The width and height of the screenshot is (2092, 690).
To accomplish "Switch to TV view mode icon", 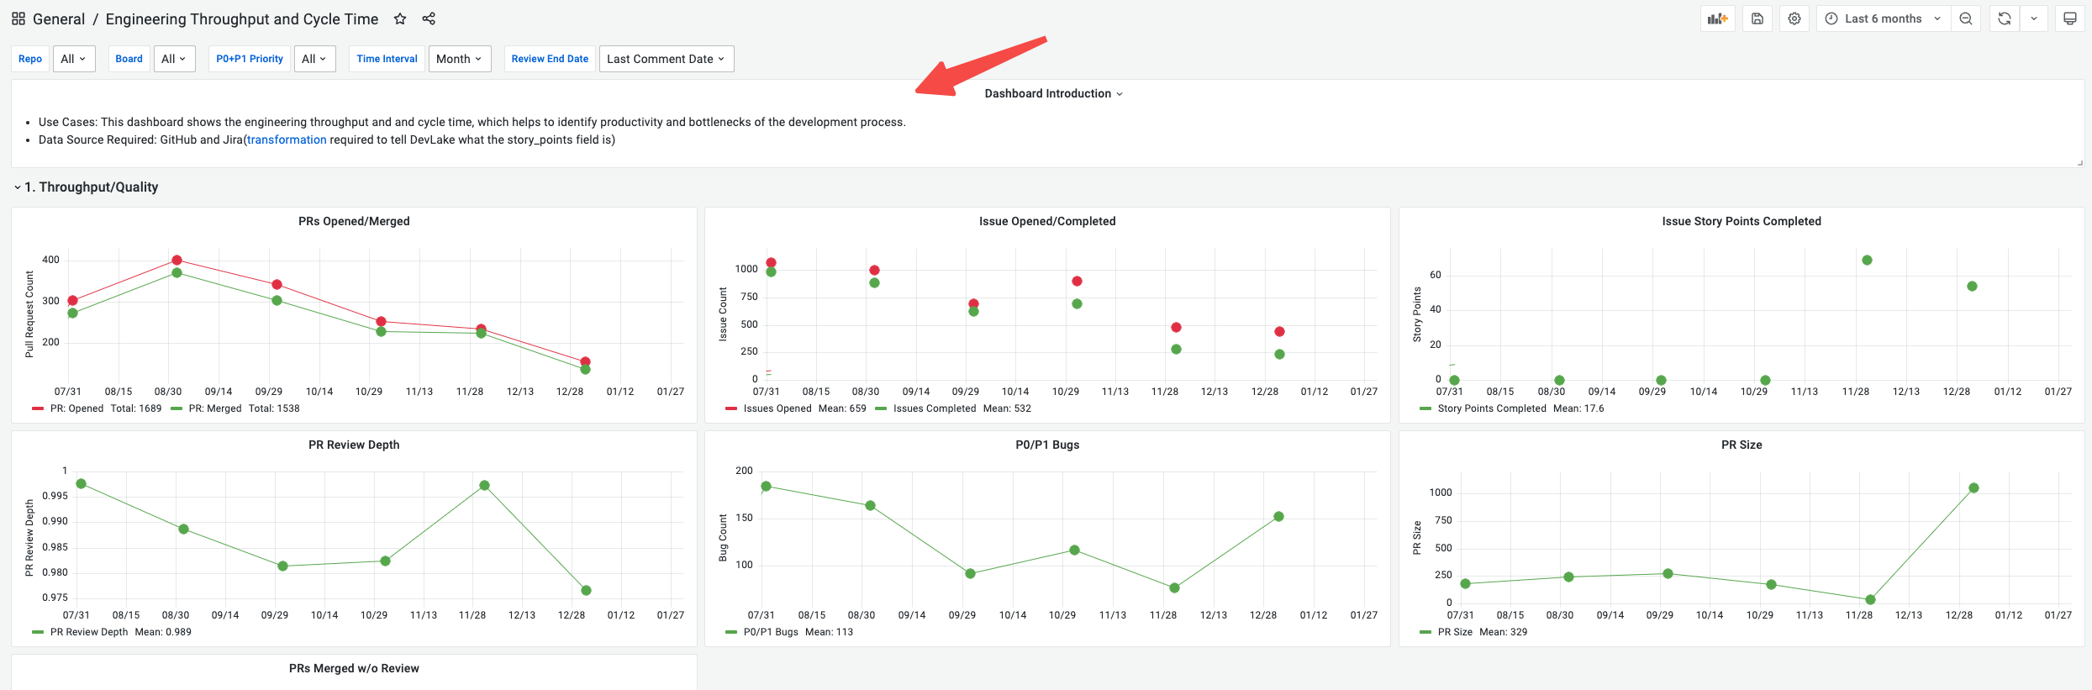I will (x=2070, y=18).
